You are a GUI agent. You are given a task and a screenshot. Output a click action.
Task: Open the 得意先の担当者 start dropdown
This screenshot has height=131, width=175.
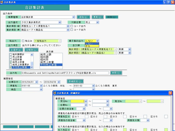84,120
